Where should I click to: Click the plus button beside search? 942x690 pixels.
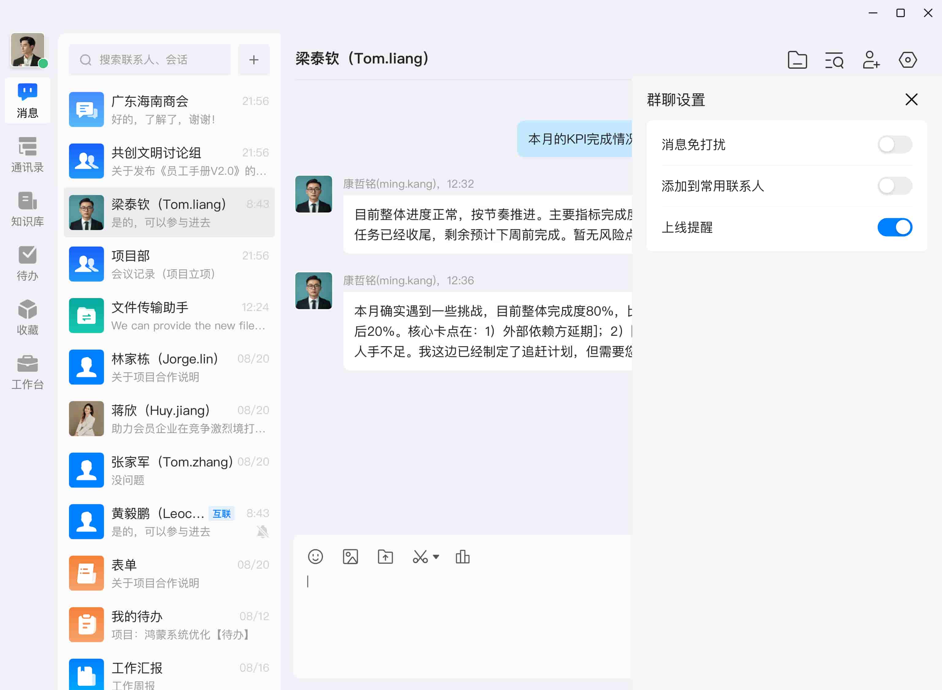pyautogui.click(x=254, y=60)
